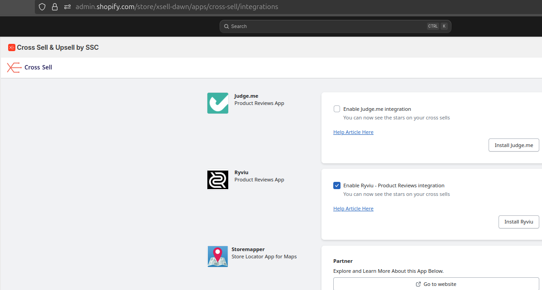Click the red Cross Sell app icon

tap(12, 48)
